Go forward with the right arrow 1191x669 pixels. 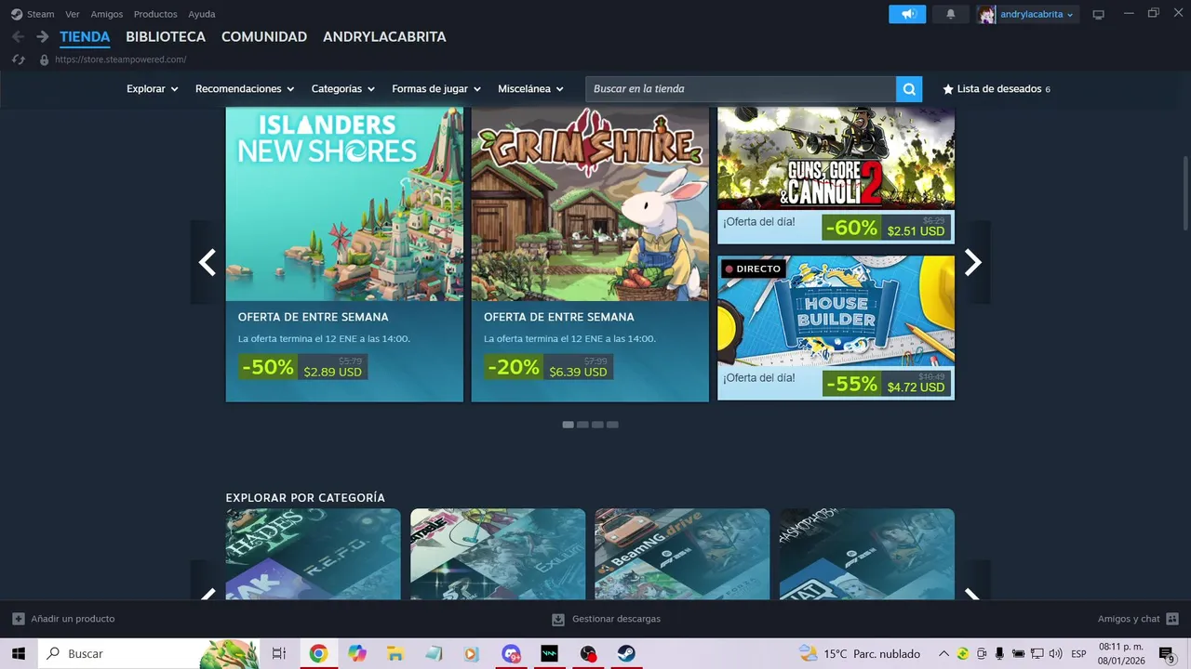point(43,37)
